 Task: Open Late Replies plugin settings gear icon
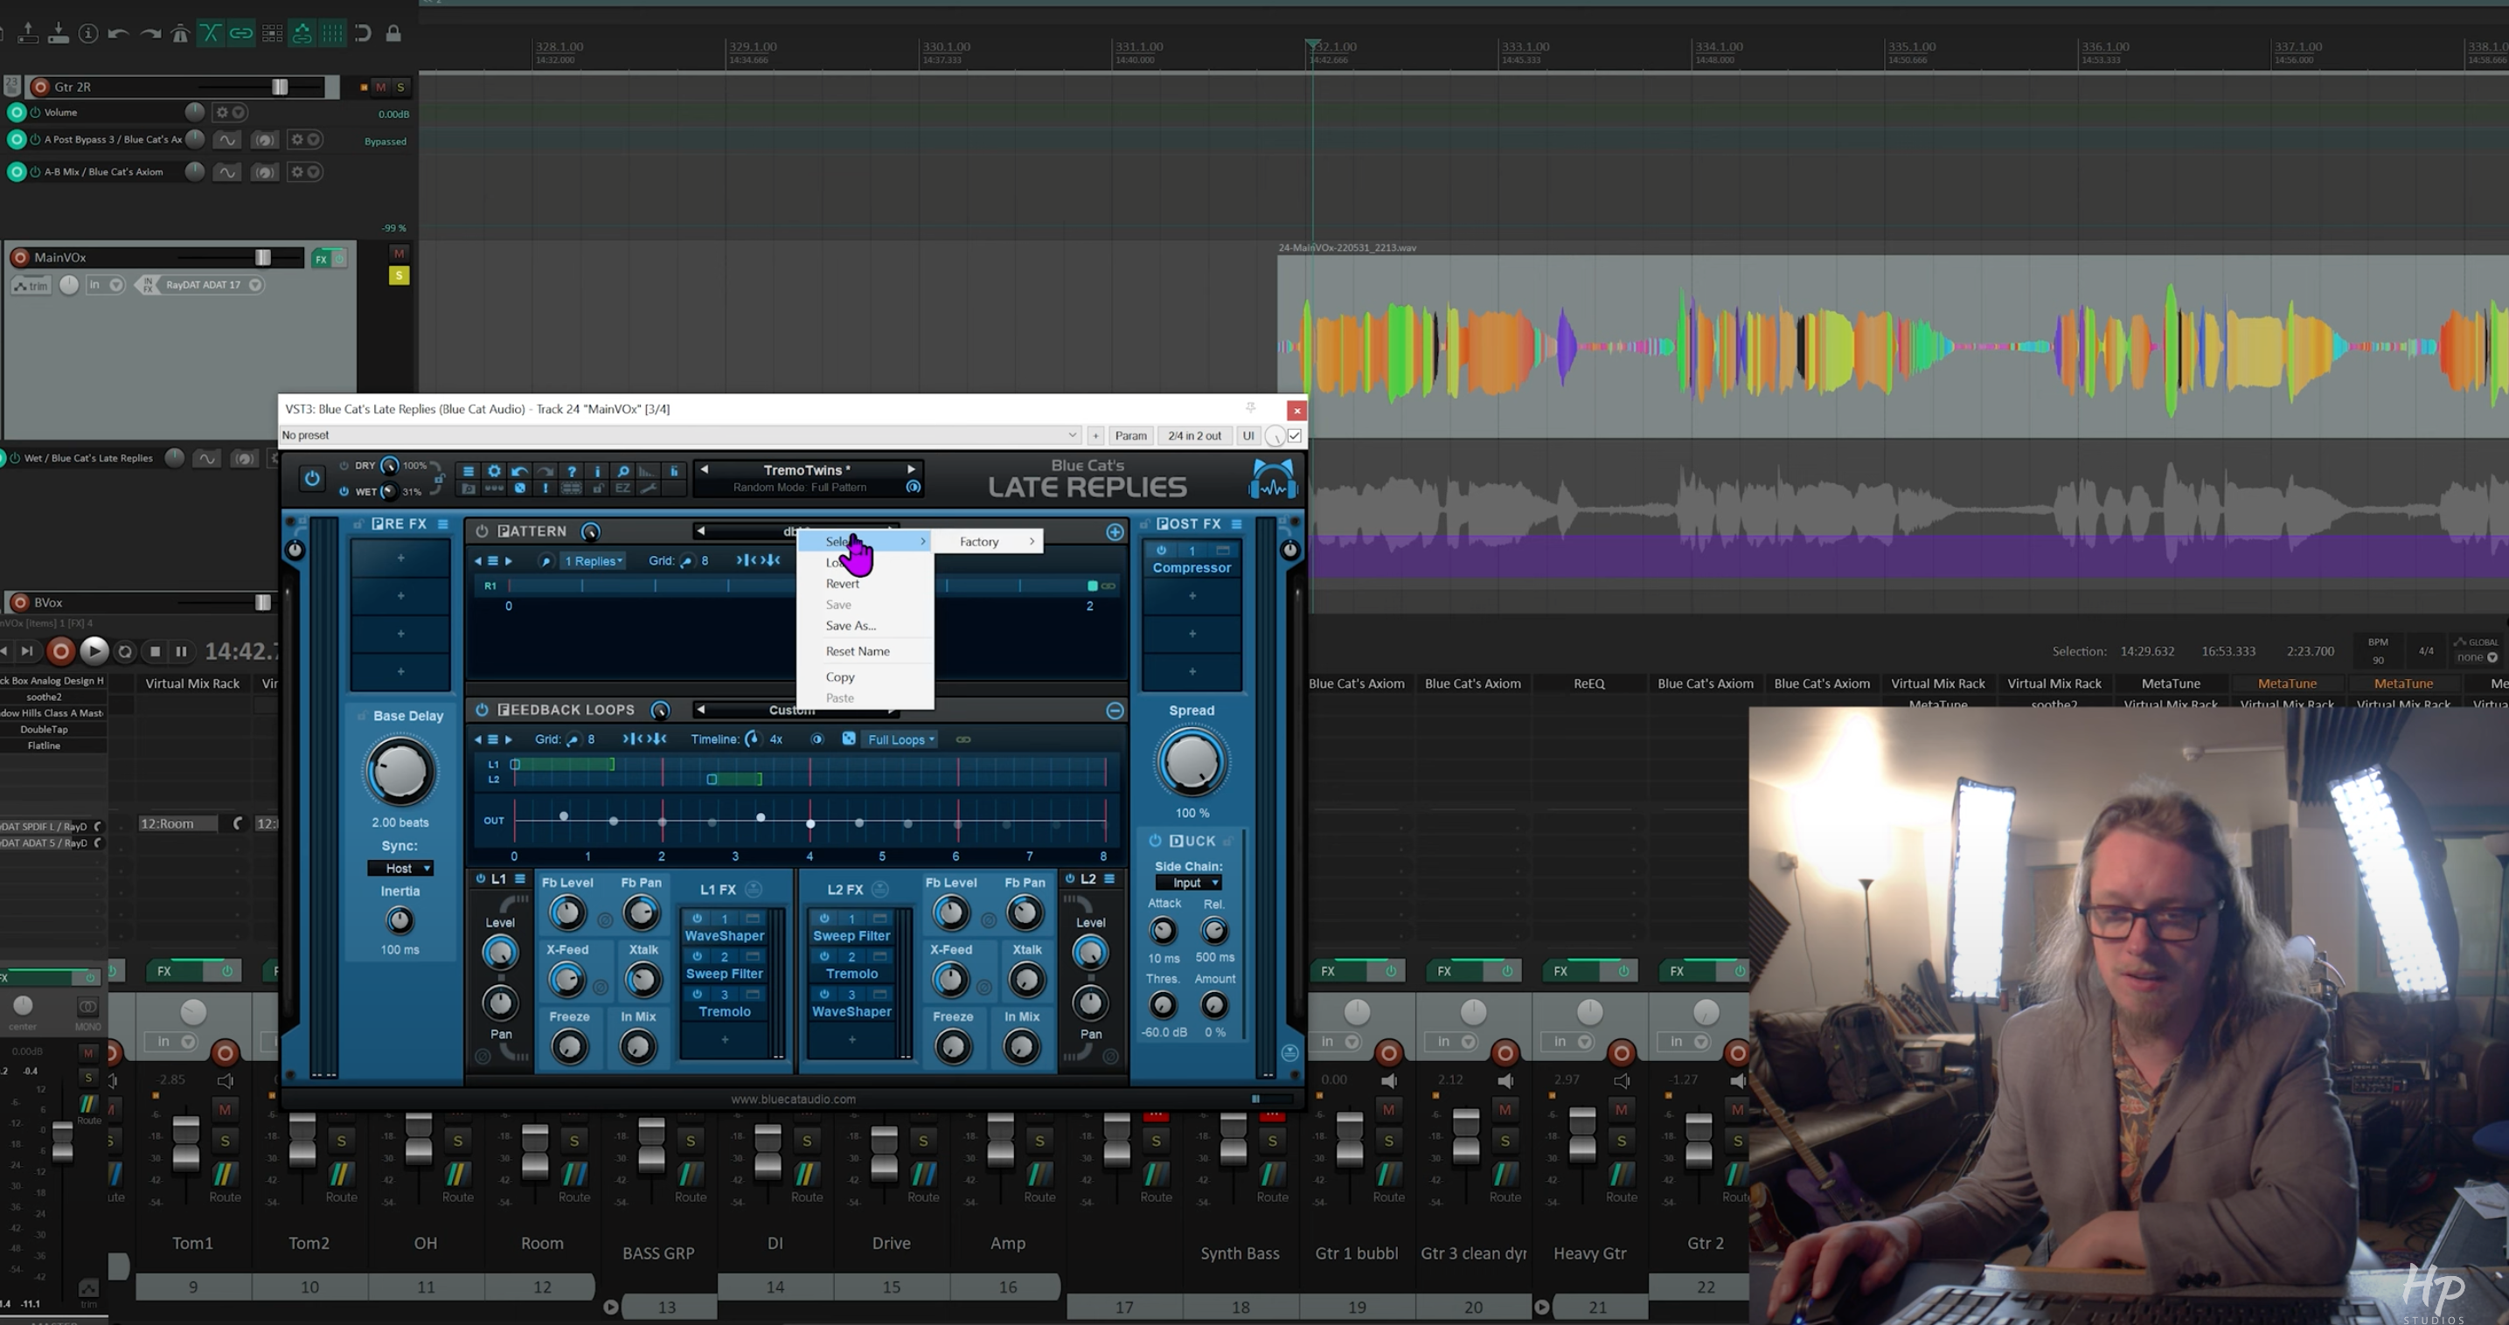[x=495, y=471]
